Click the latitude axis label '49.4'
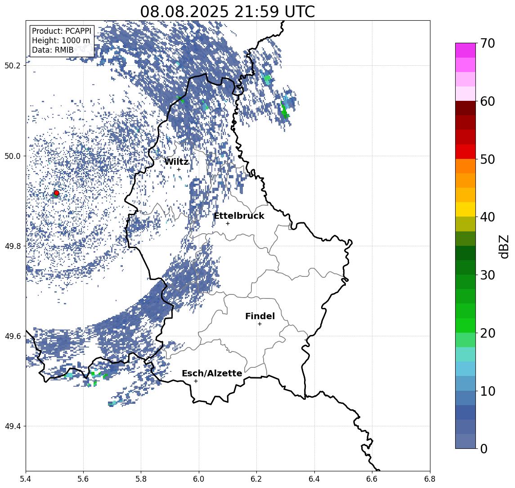Image resolution: width=515 pixels, height=488 pixels. point(12,426)
